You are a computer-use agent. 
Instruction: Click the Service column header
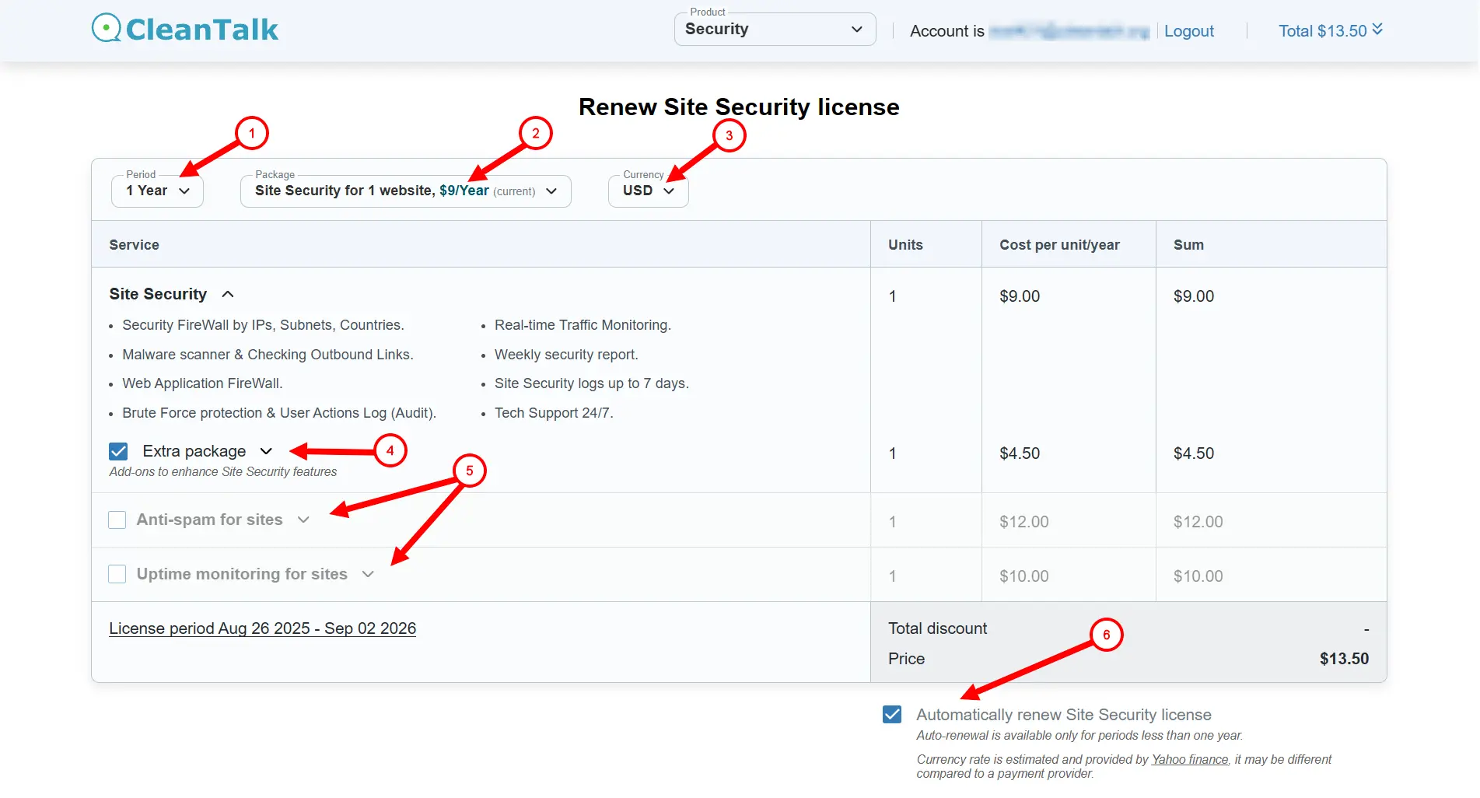(x=134, y=245)
